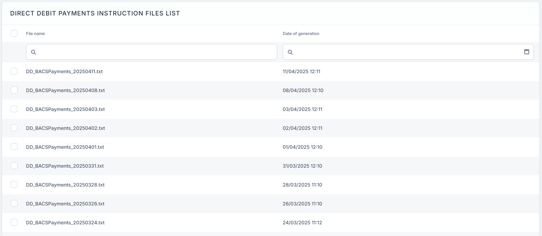
Task: Tick the DD_BACSPayments_20250403.txt checkbox
Action: coord(14,109)
